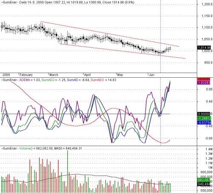Click the 2009 year label on the axis
Viewport: 213px width, 193px height.
[6, 75]
